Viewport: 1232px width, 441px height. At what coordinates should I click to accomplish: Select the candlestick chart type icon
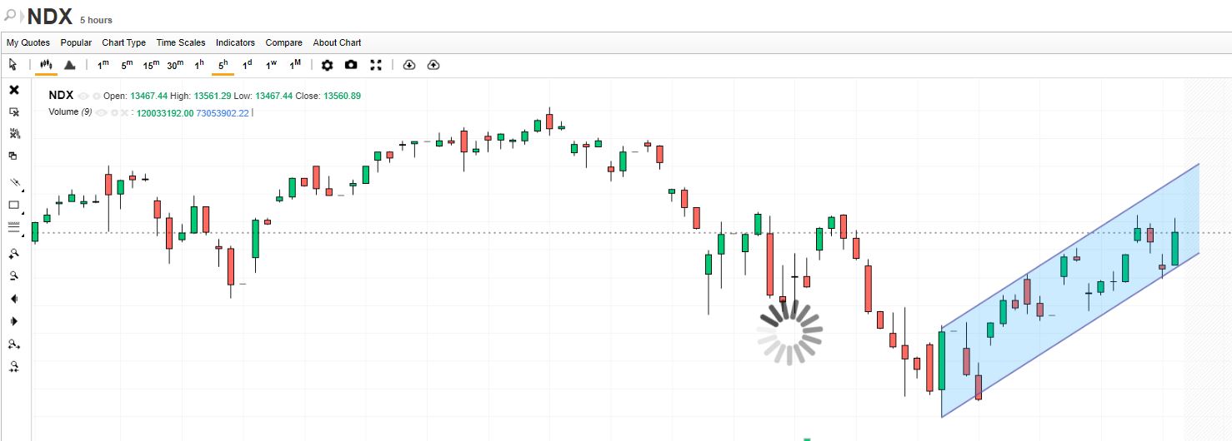[47, 65]
